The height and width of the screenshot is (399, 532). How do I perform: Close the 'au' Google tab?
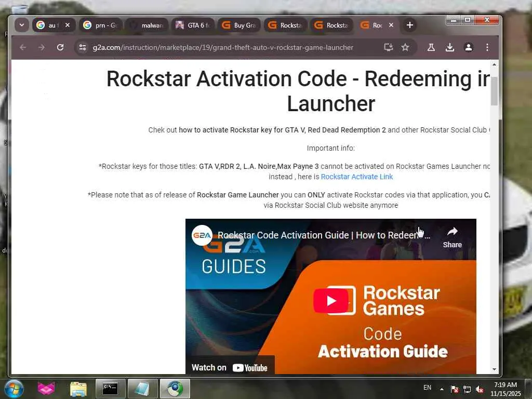coord(68,25)
